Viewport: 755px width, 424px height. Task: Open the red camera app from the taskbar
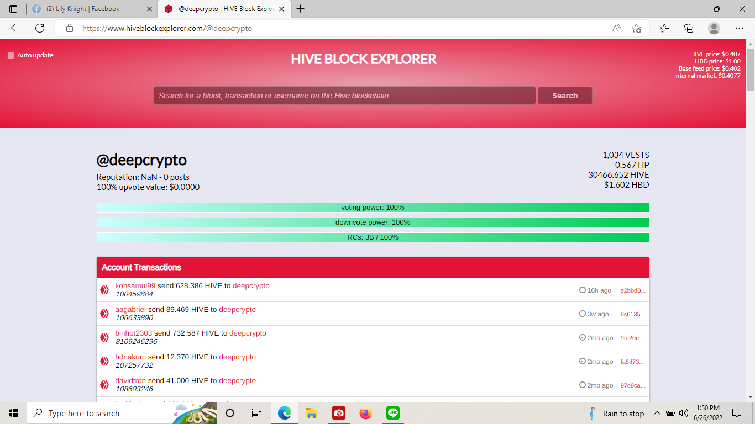point(339,413)
